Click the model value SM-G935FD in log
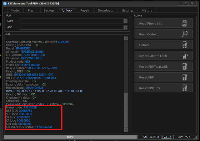The image size is (200, 141). pos(23,49)
